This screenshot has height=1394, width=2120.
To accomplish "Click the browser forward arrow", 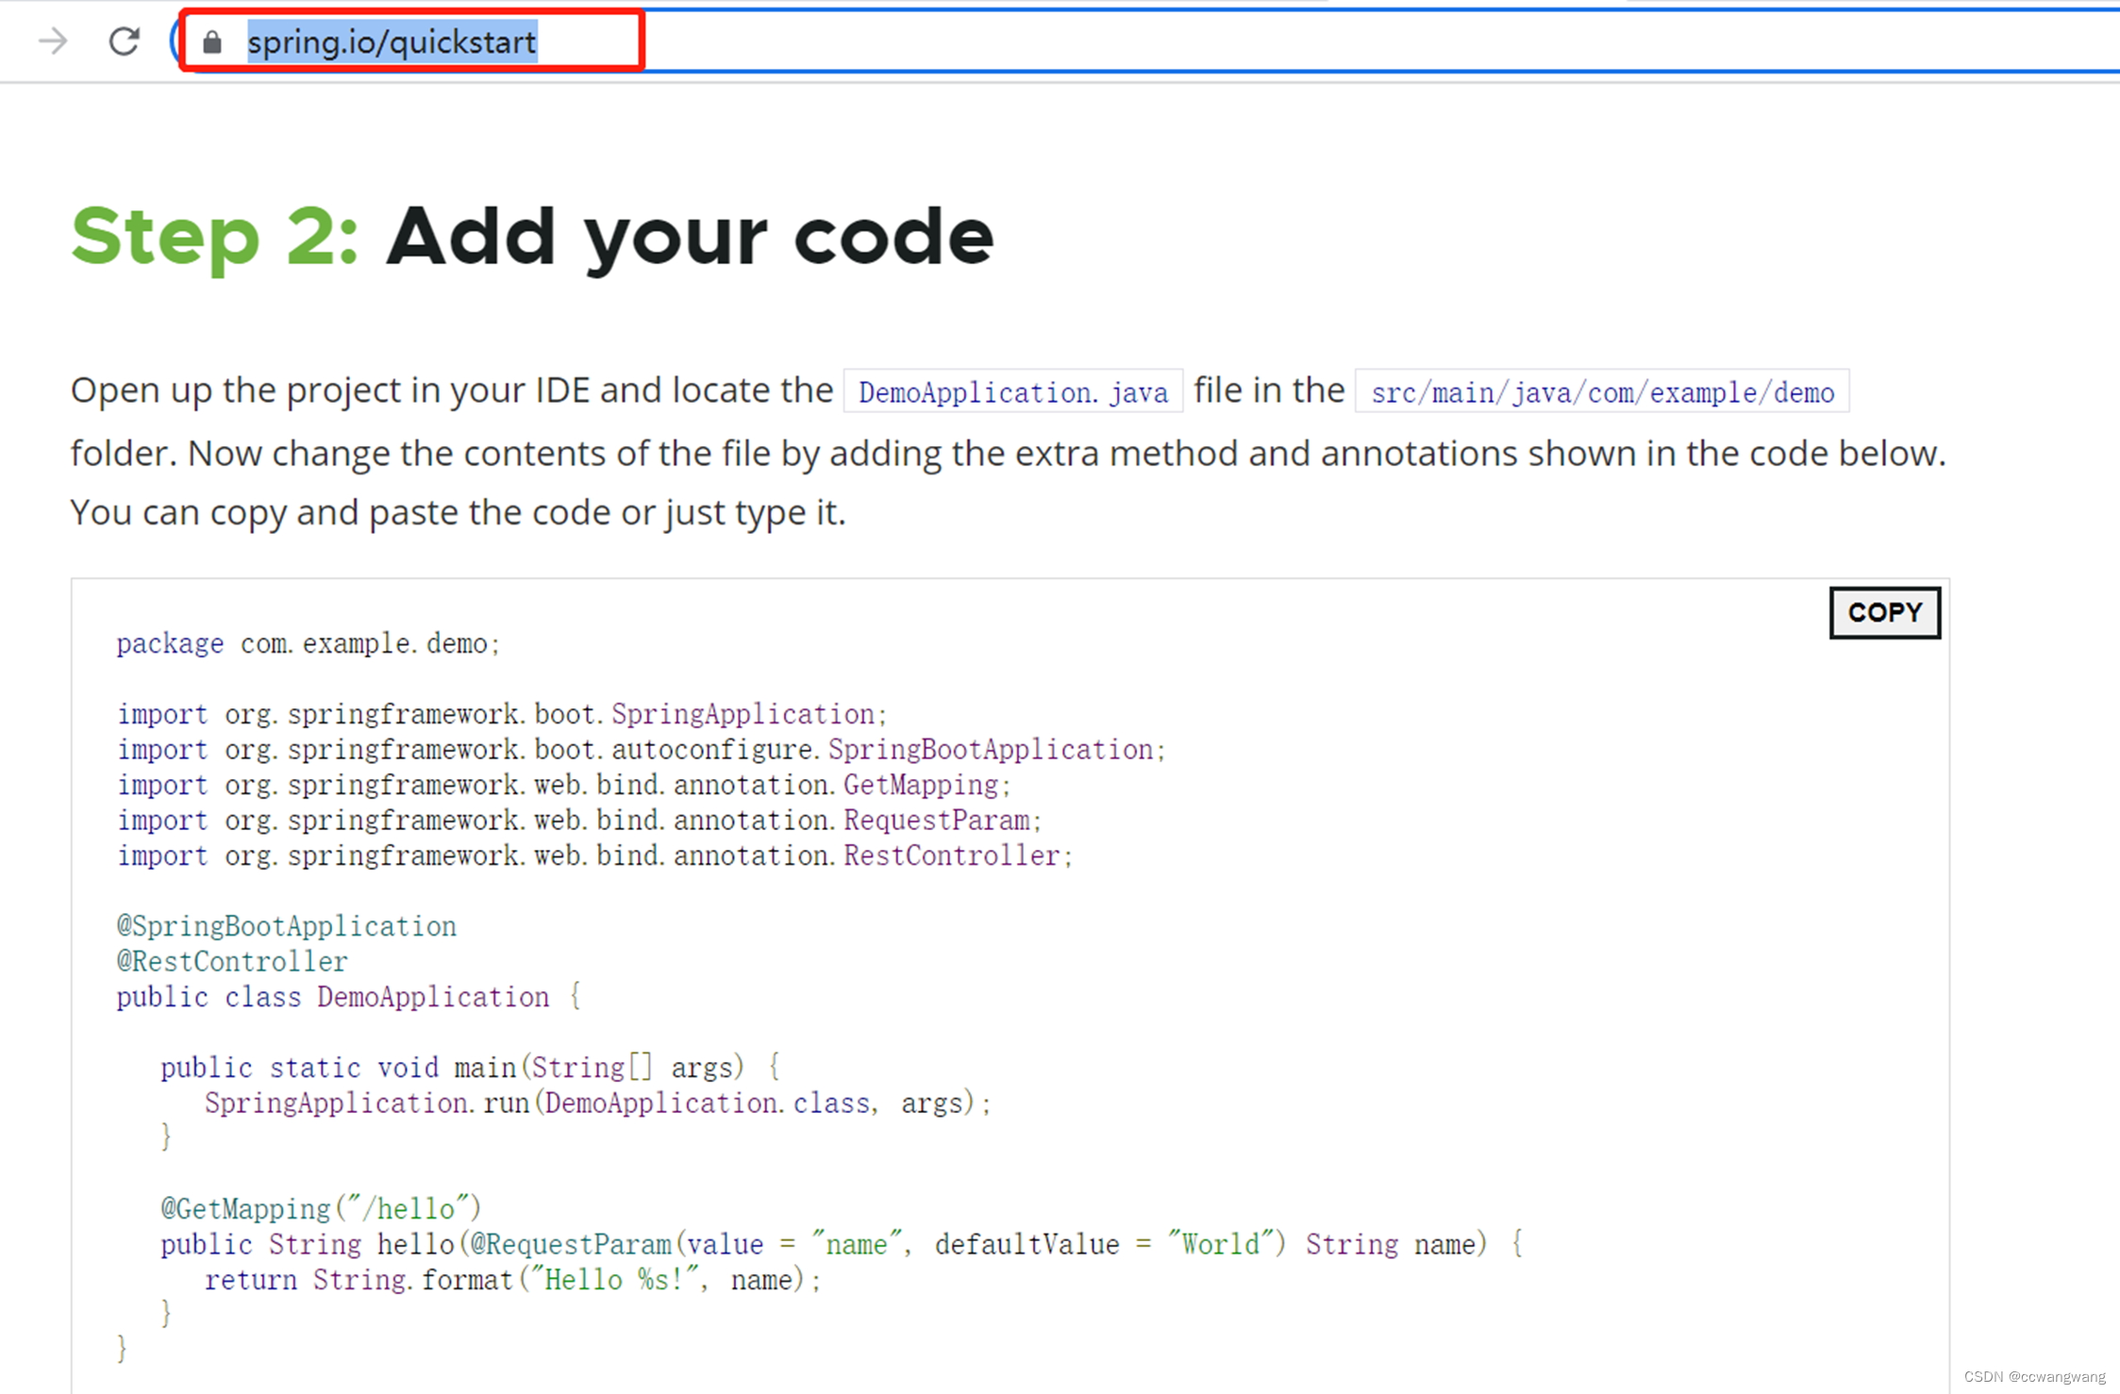I will (54, 41).
